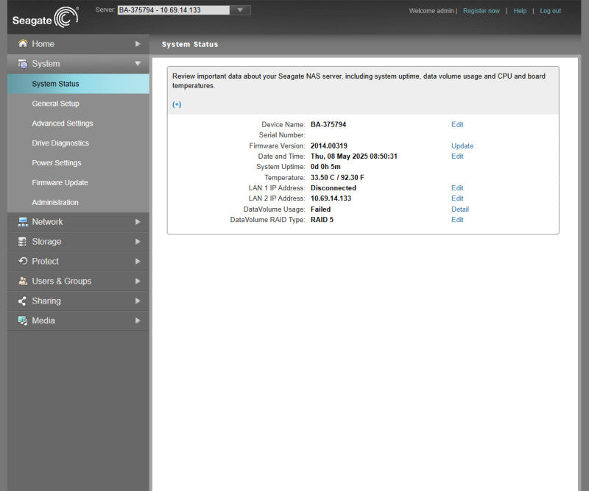
Task: Open the Media menu item
Action: tap(78, 320)
